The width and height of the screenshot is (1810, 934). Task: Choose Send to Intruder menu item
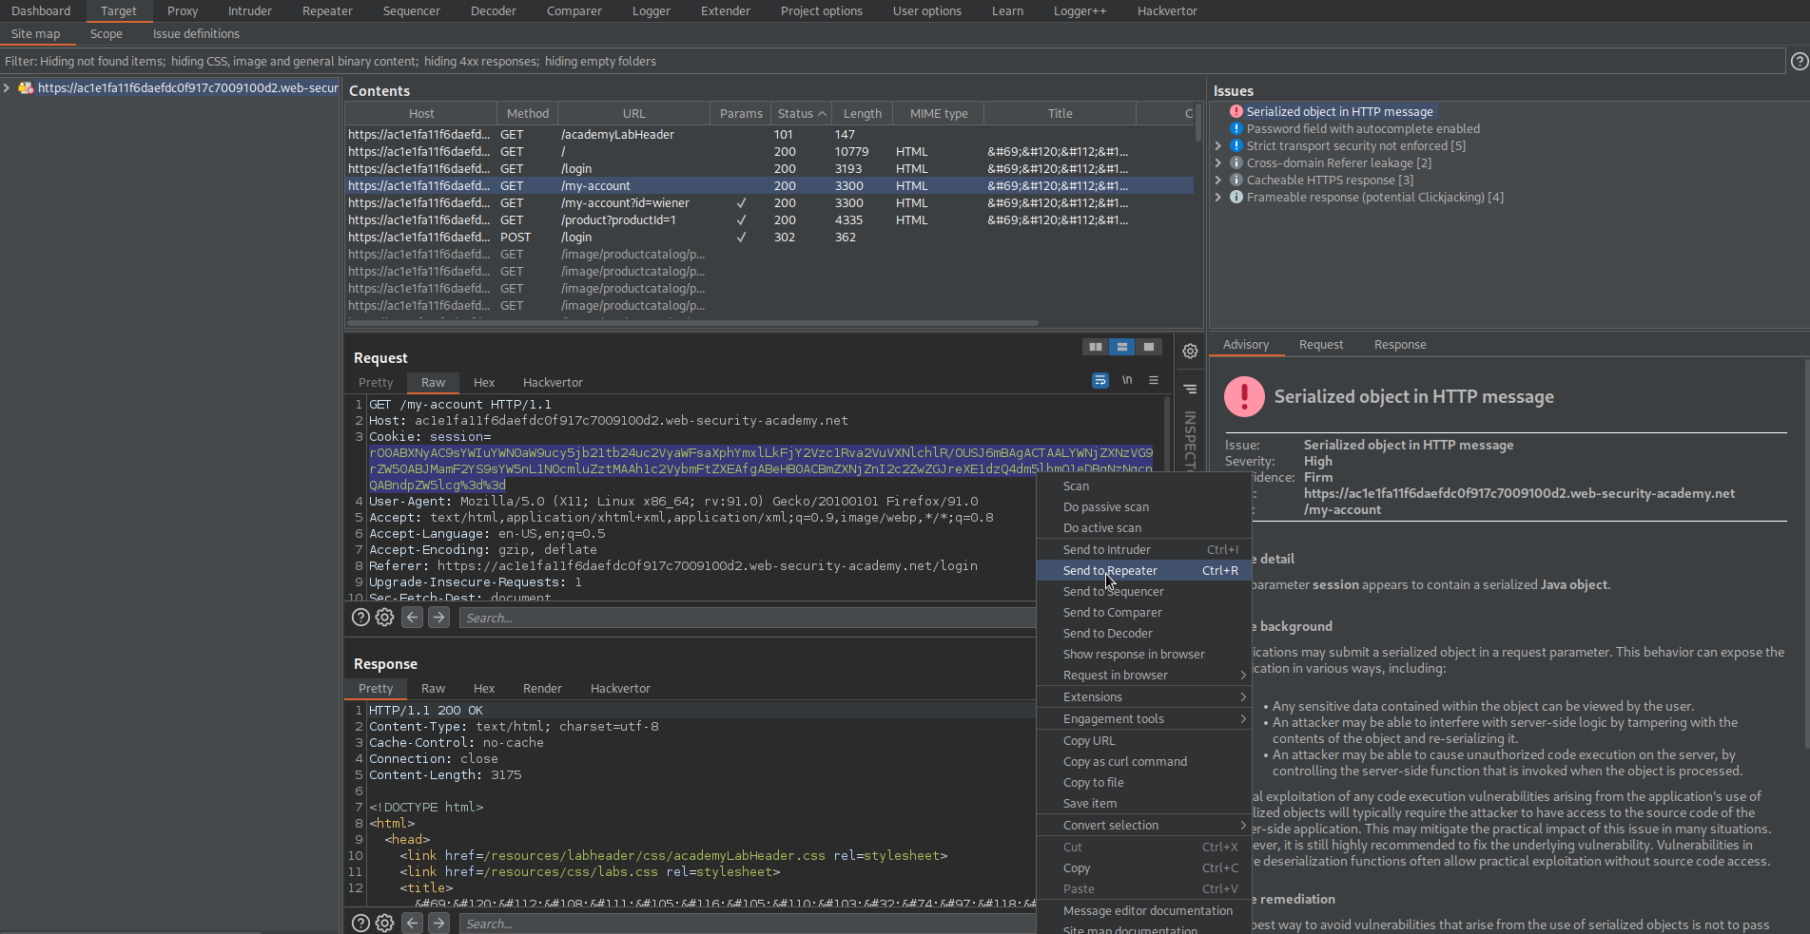click(1144, 550)
